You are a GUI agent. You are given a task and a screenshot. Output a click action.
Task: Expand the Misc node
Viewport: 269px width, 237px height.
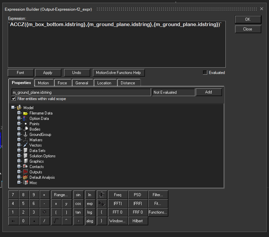pos(19,182)
